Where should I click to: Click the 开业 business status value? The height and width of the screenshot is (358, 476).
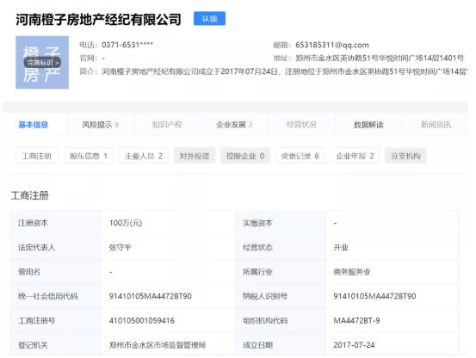click(341, 248)
